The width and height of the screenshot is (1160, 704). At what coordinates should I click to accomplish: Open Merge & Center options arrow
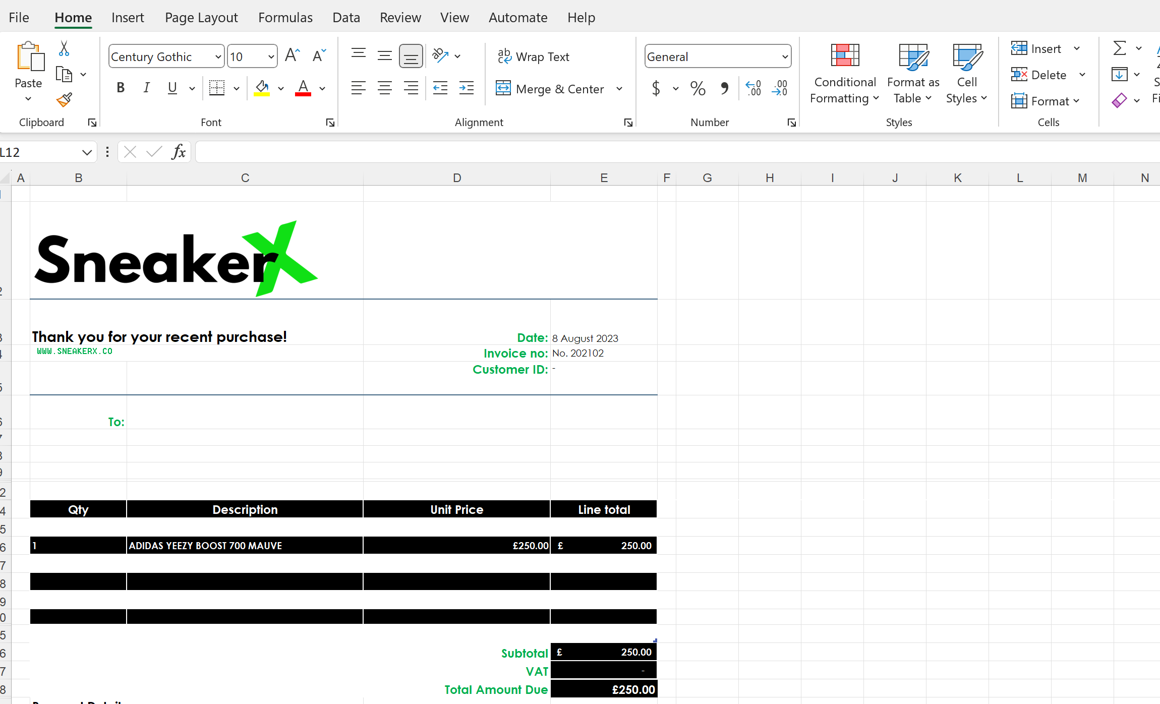[619, 89]
